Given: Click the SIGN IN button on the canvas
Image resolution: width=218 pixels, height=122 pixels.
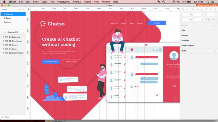Looking at the screenshot, I should point(157,23).
